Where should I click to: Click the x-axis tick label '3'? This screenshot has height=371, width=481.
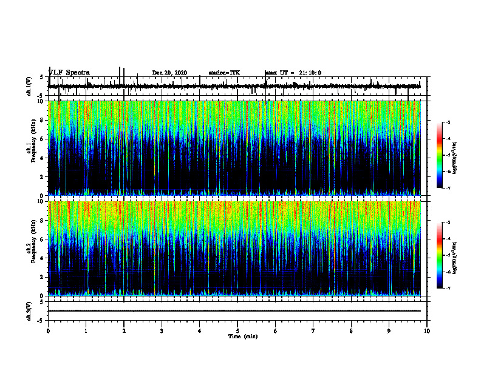point(162,331)
